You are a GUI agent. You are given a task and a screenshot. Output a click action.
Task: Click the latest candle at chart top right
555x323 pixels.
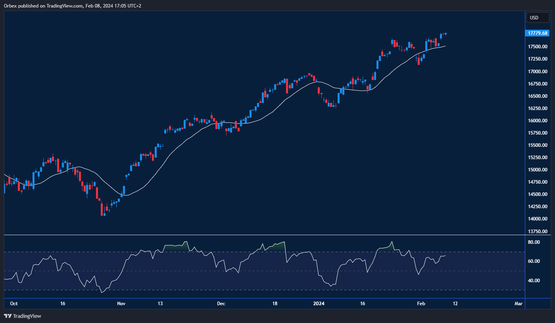[446, 34]
